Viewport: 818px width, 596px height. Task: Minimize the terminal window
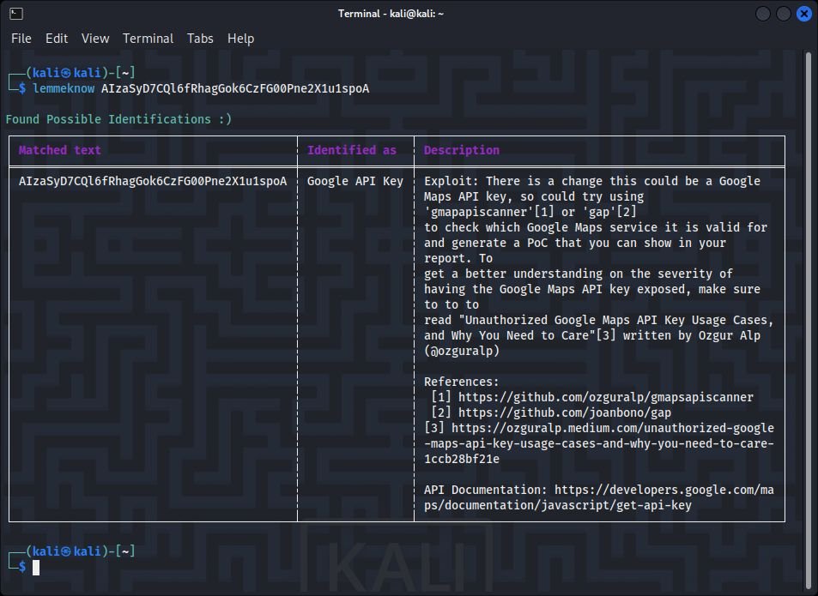[763, 14]
